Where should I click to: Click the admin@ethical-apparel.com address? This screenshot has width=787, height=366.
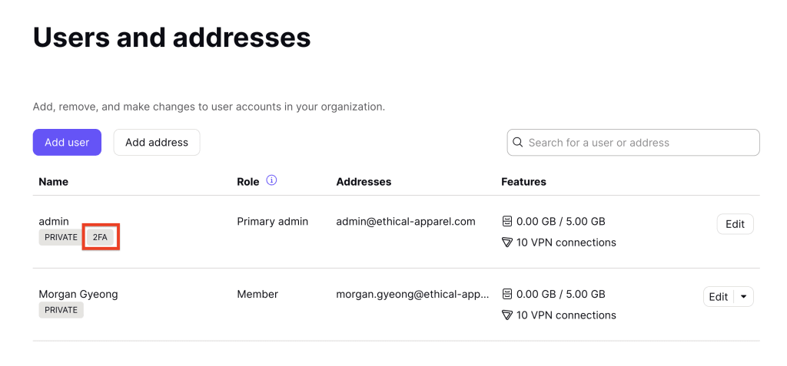coord(406,221)
